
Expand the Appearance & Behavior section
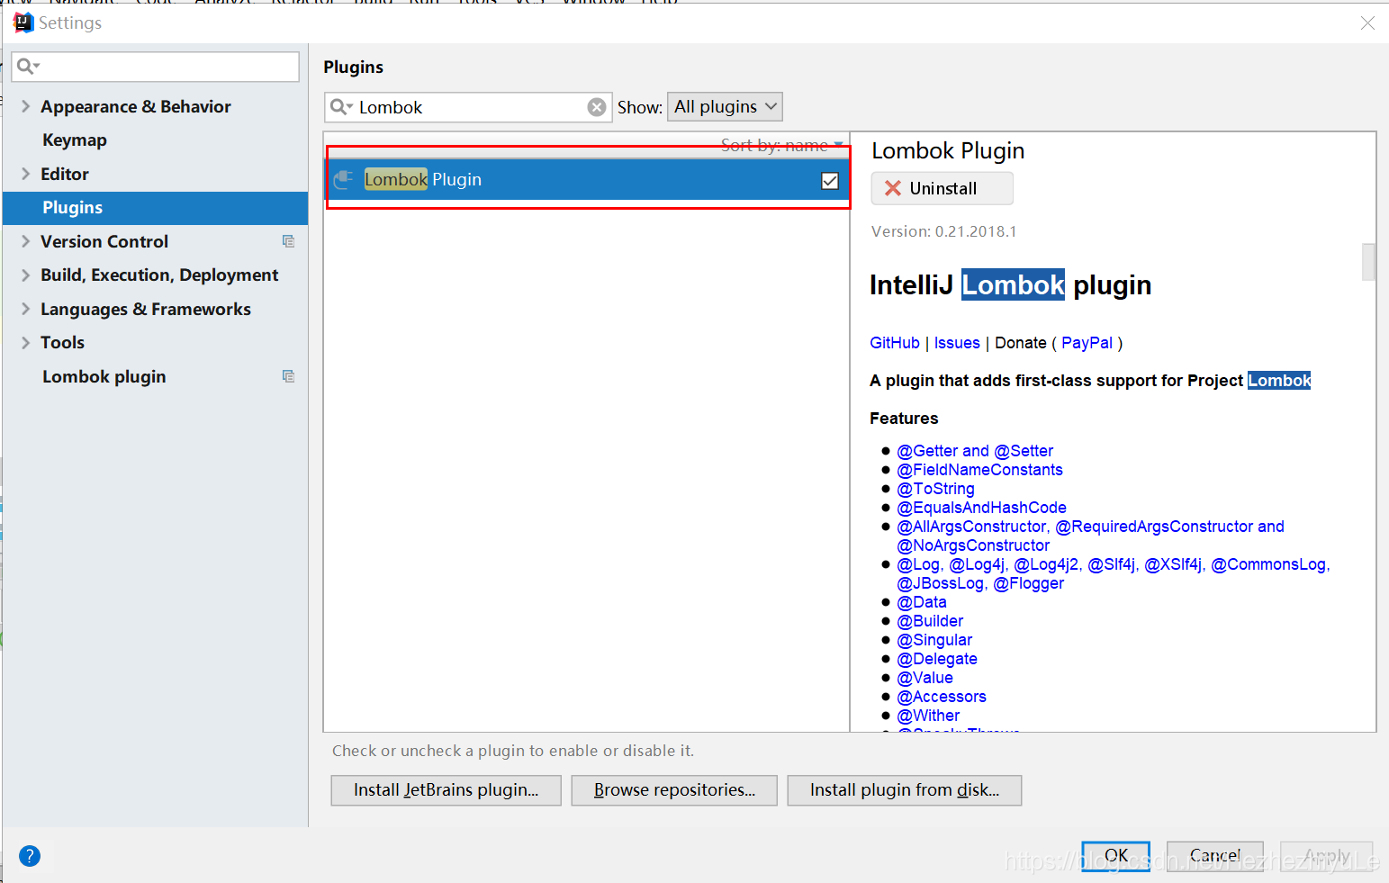pyautogui.click(x=25, y=106)
